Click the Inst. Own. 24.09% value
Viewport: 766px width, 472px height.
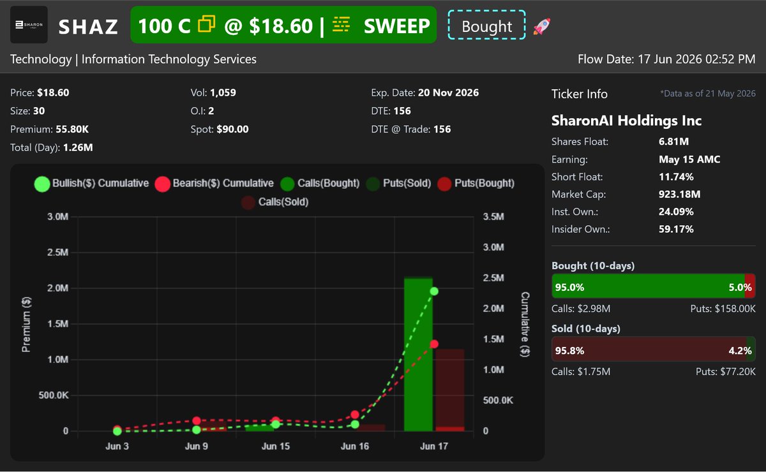pos(676,211)
